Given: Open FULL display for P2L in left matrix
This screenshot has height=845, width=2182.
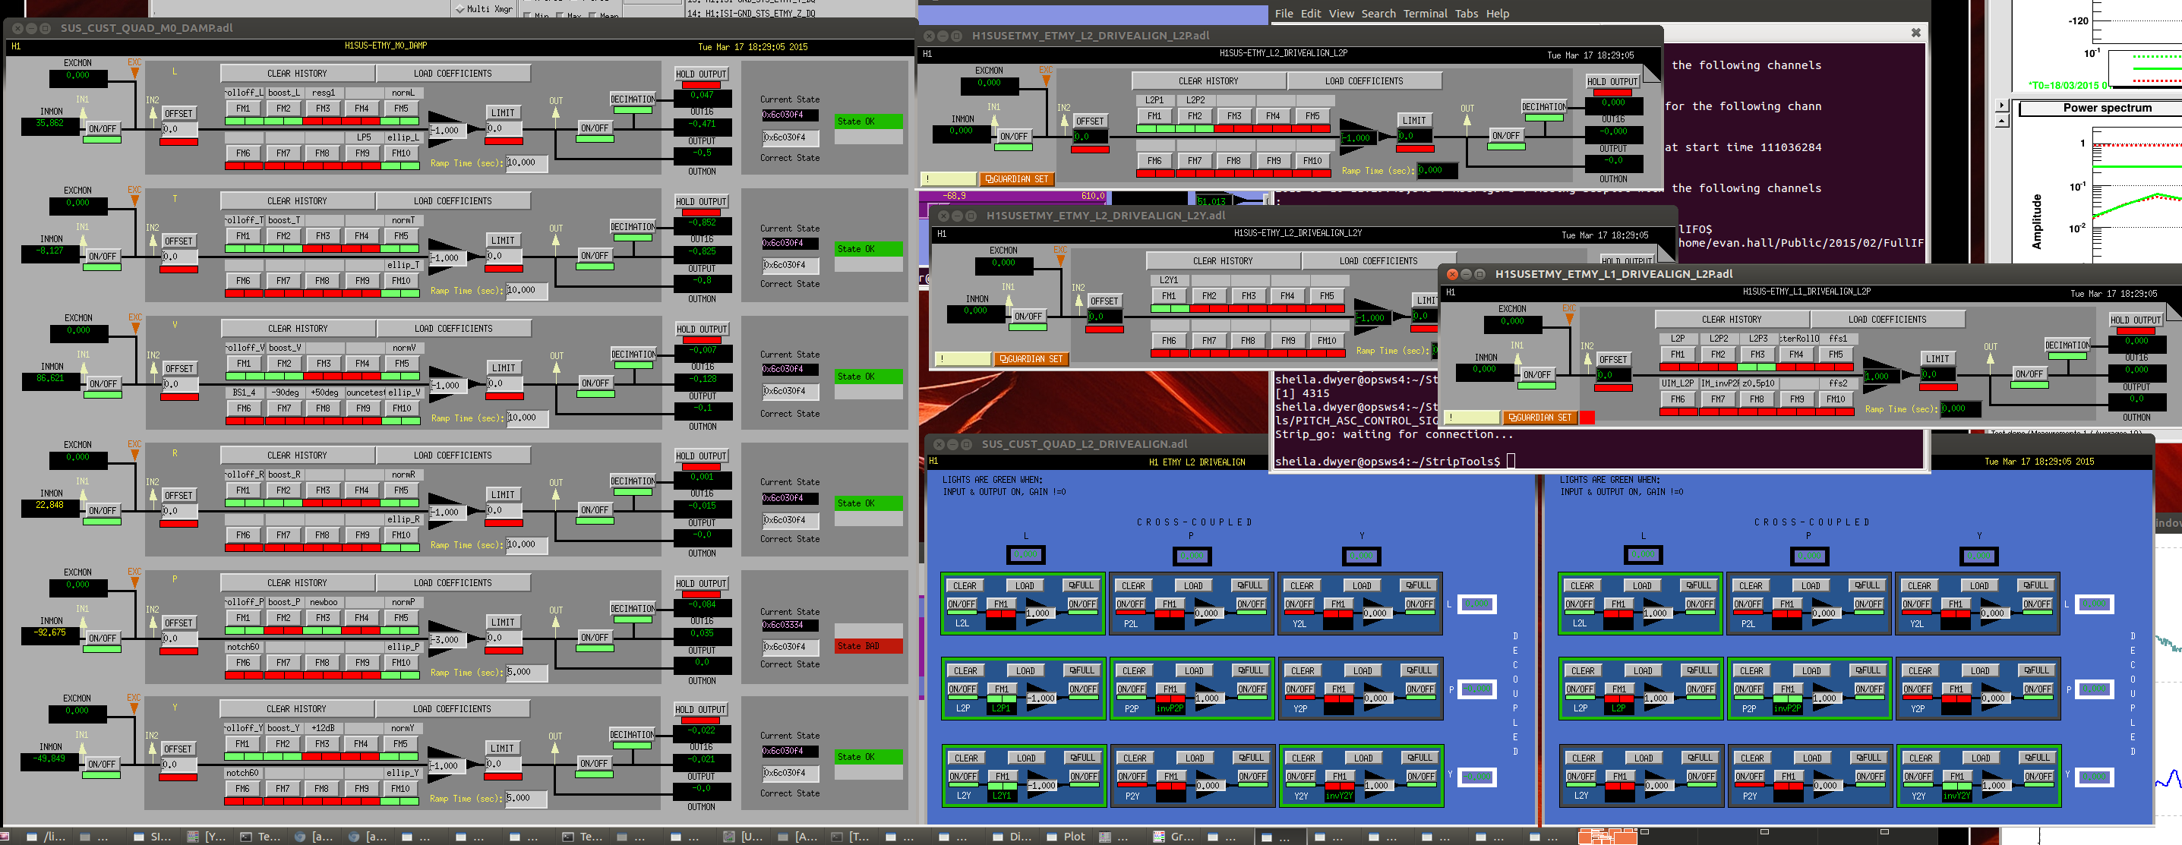Looking at the screenshot, I should click(1249, 585).
